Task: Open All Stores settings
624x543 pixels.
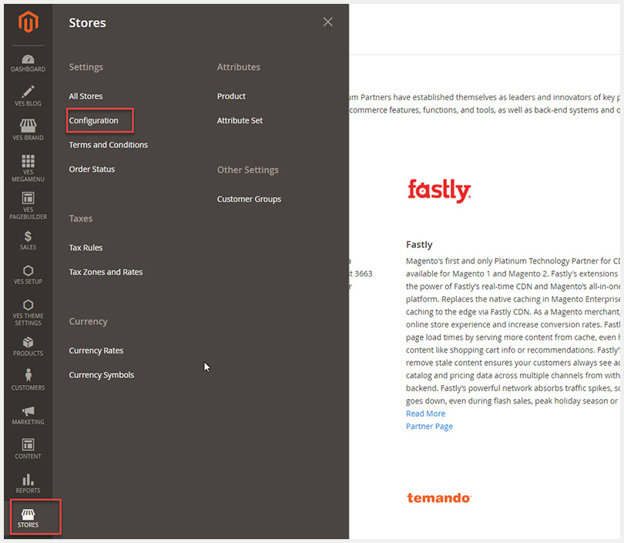Action: pos(86,96)
